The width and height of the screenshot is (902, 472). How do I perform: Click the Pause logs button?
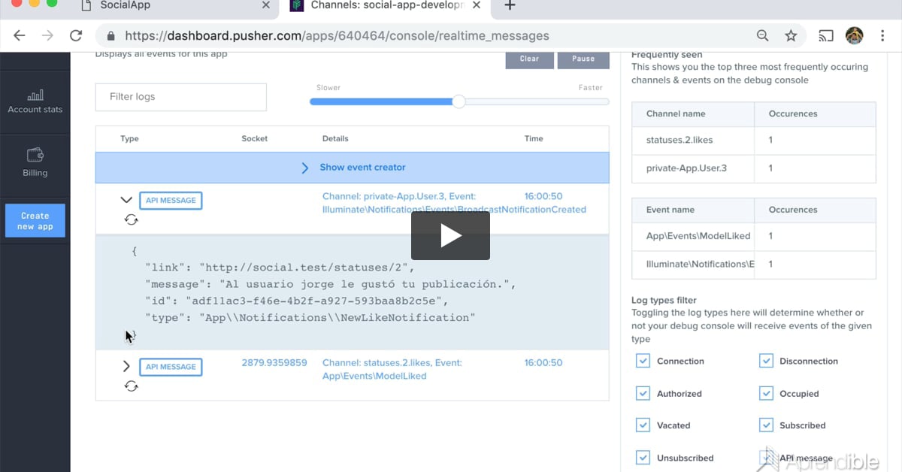pos(583,59)
